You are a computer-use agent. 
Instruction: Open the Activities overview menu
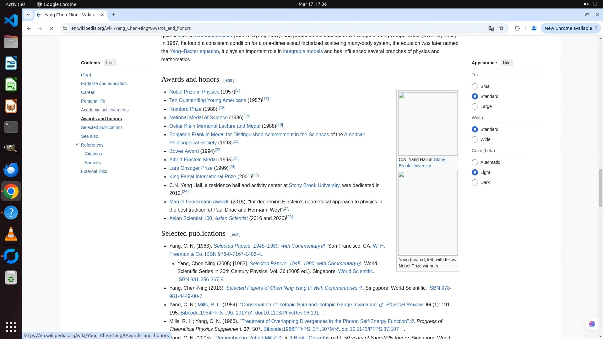pos(15,4)
